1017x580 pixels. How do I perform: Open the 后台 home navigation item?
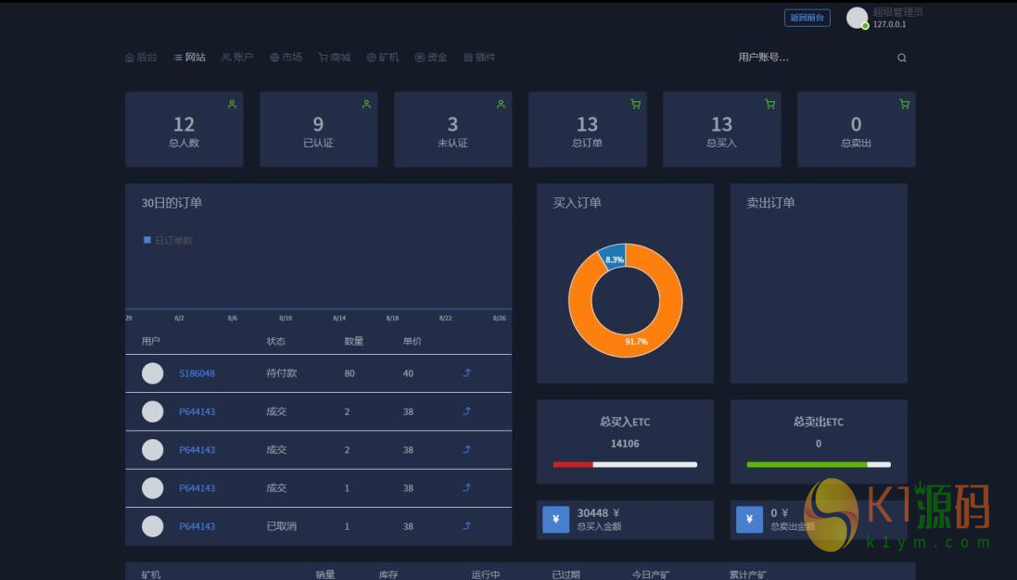pos(141,57)
